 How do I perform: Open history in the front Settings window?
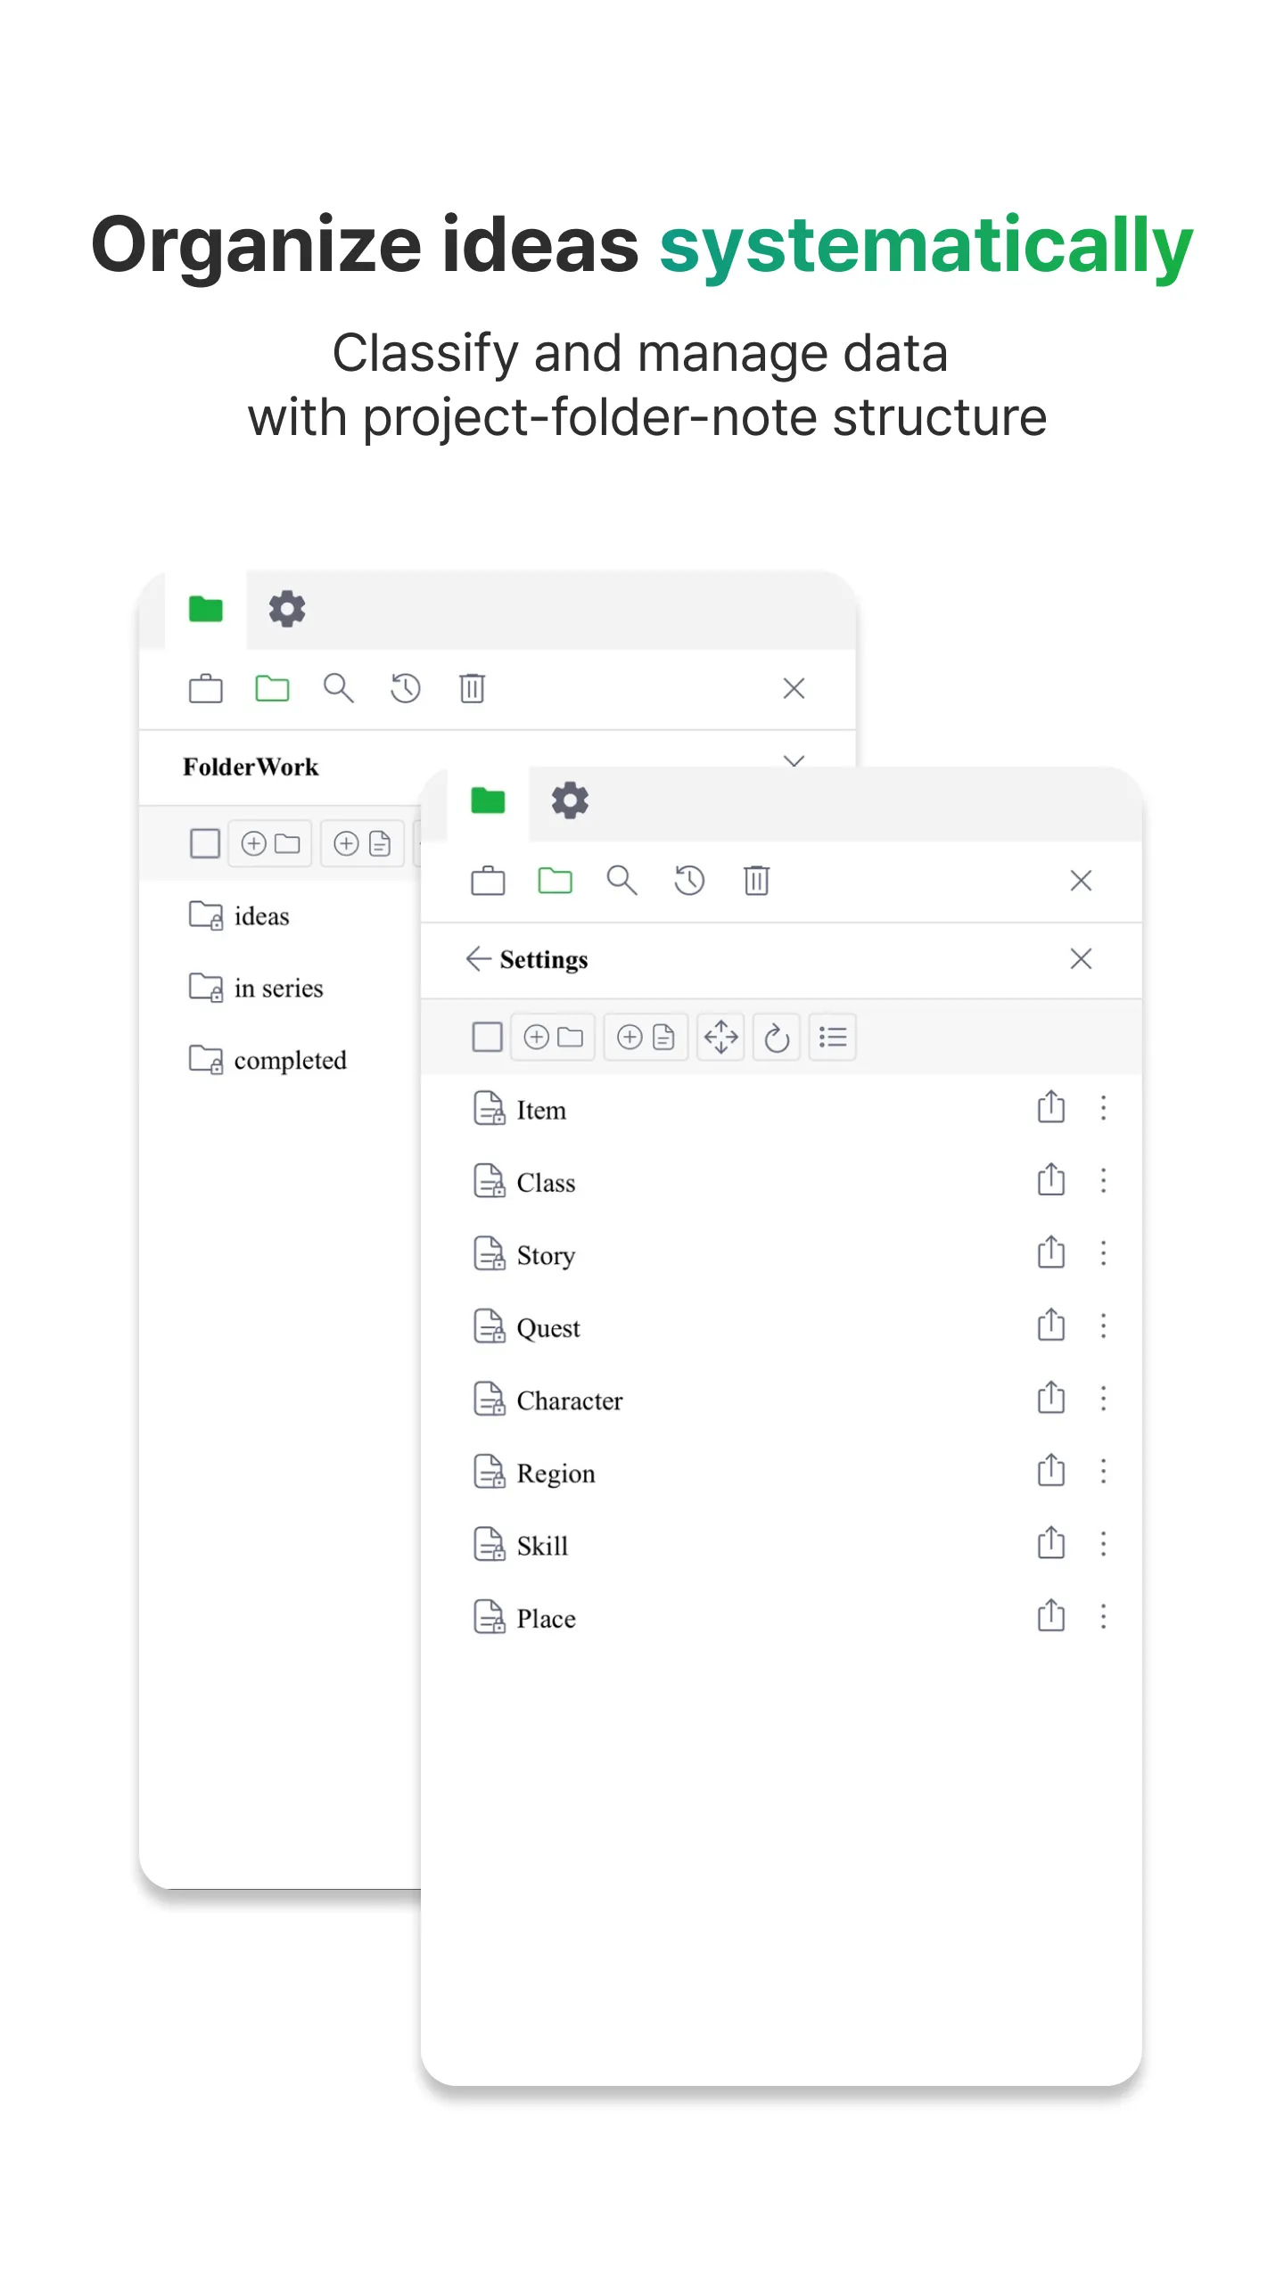coord(689,881)
